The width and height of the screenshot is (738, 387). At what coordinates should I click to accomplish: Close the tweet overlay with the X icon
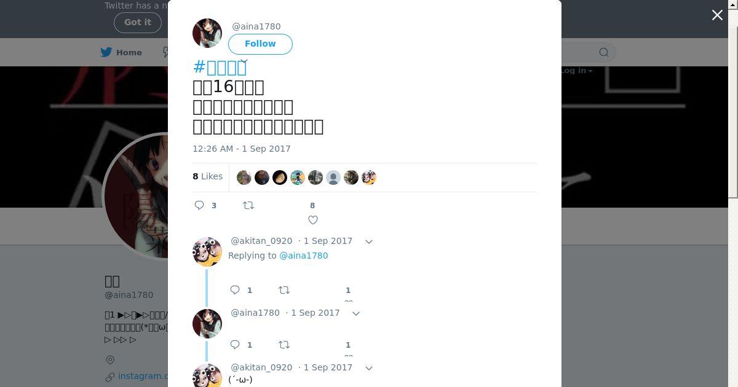pos(717,15)
